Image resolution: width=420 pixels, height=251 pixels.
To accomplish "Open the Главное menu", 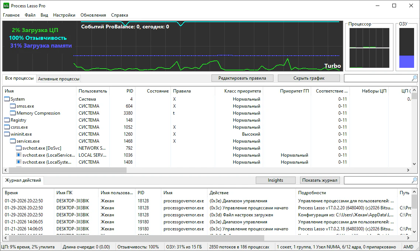I will (x=11, y=15).
